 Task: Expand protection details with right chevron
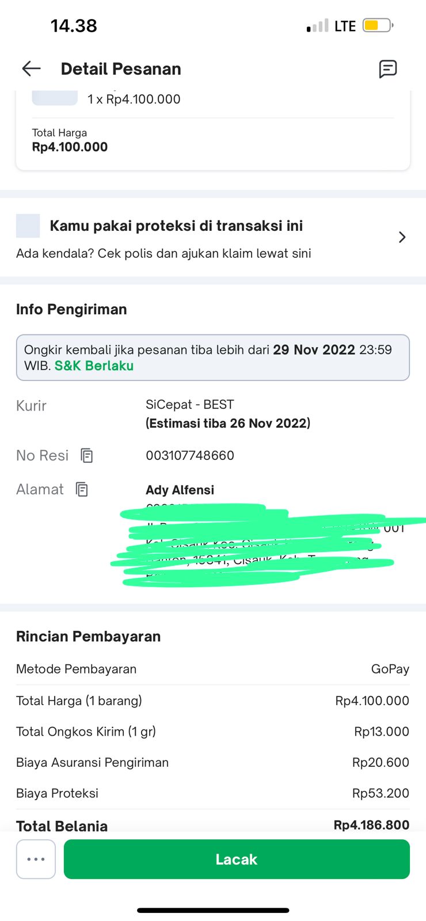tap(402, 237)
